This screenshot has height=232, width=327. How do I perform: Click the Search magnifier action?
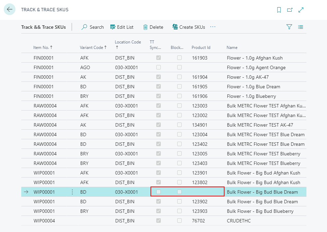[93, 27]
